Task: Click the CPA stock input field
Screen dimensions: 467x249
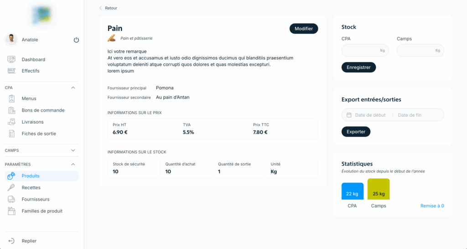Action: [x=360, y=51]
